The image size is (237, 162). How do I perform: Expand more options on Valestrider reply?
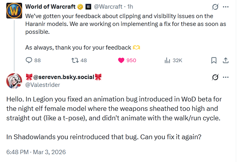pyautogui.click(x=226, y=77)
